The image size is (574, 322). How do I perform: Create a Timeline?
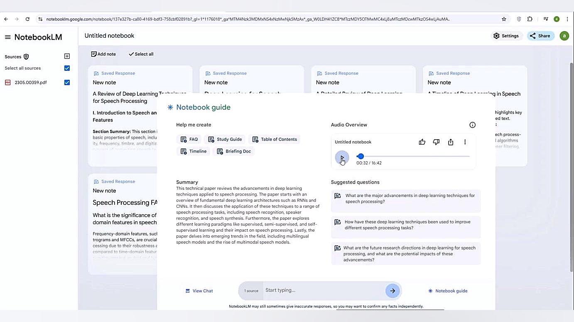[194, 151]
